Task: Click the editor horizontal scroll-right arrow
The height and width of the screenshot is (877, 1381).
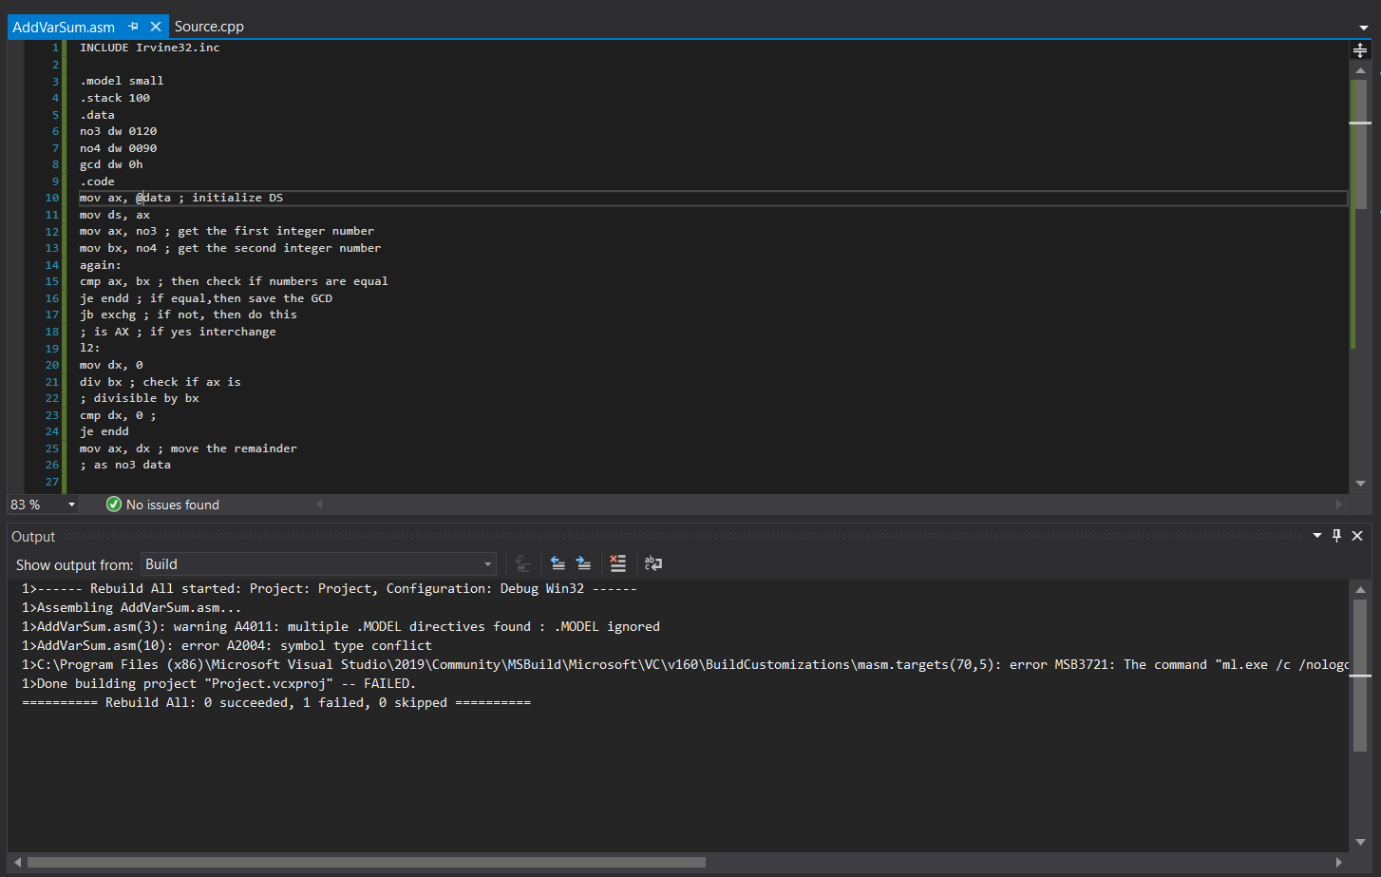Action: (1339, 505)
